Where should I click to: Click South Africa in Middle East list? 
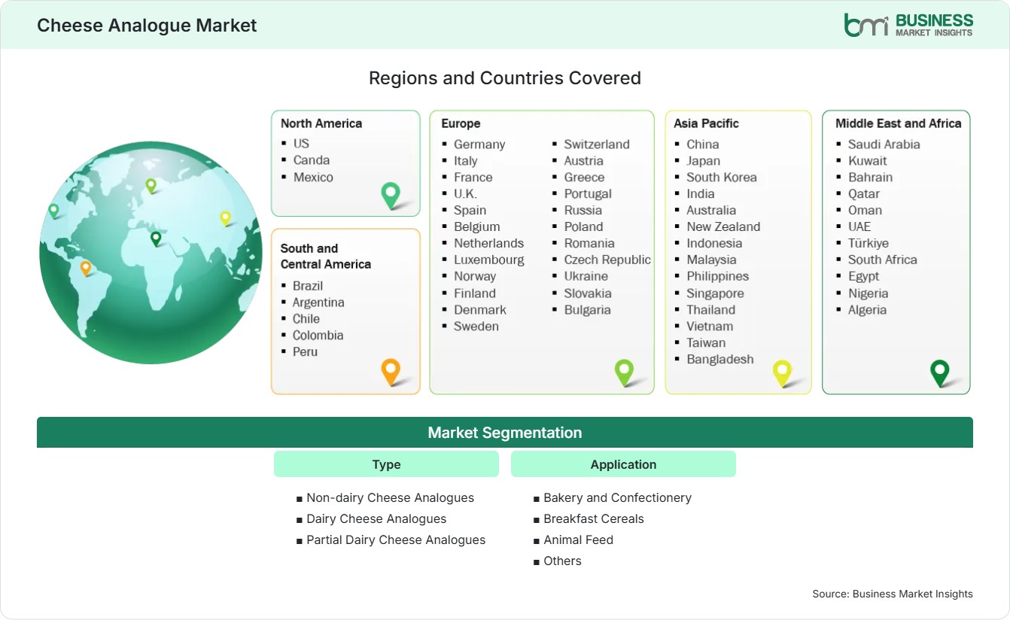pyautogui.click(x=883, y=260)
